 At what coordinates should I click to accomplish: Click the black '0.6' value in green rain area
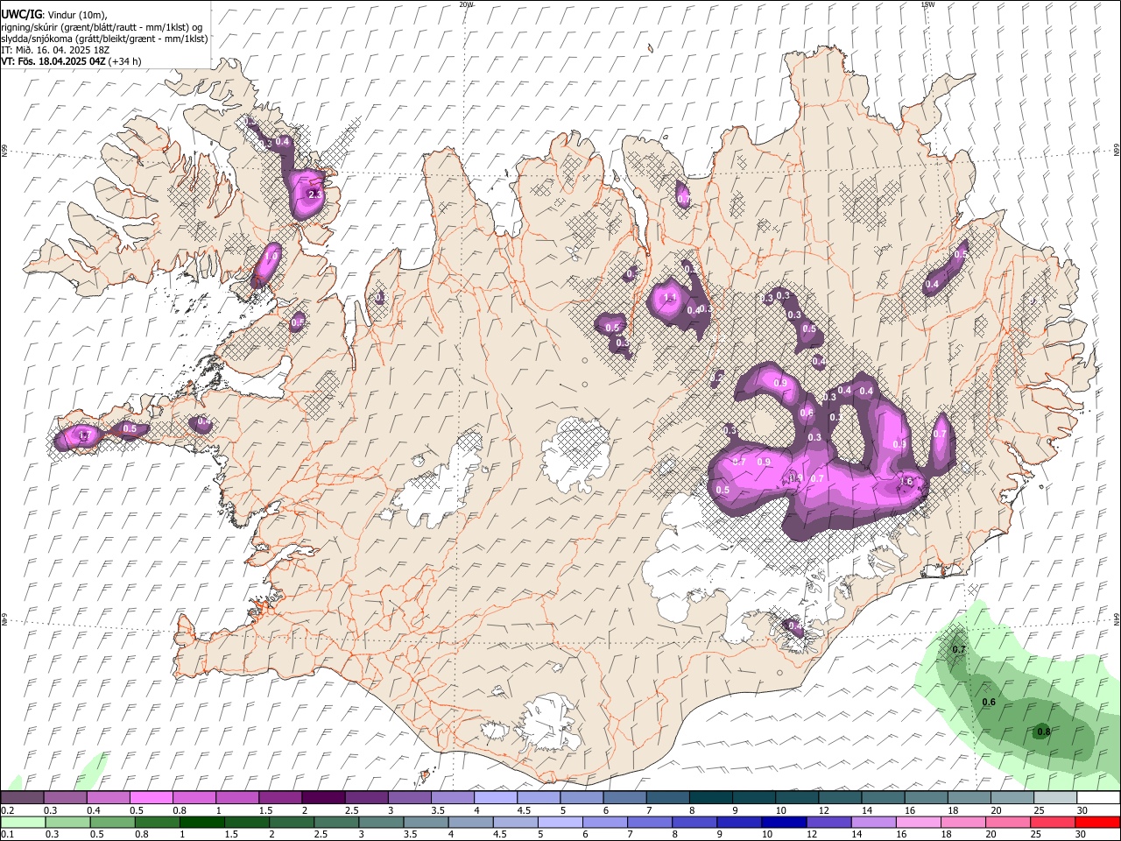pos(989,703)
